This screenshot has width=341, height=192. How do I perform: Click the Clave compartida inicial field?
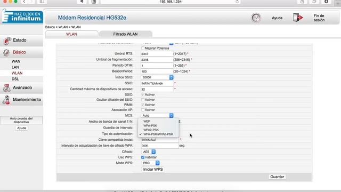(x=160, y=140)
